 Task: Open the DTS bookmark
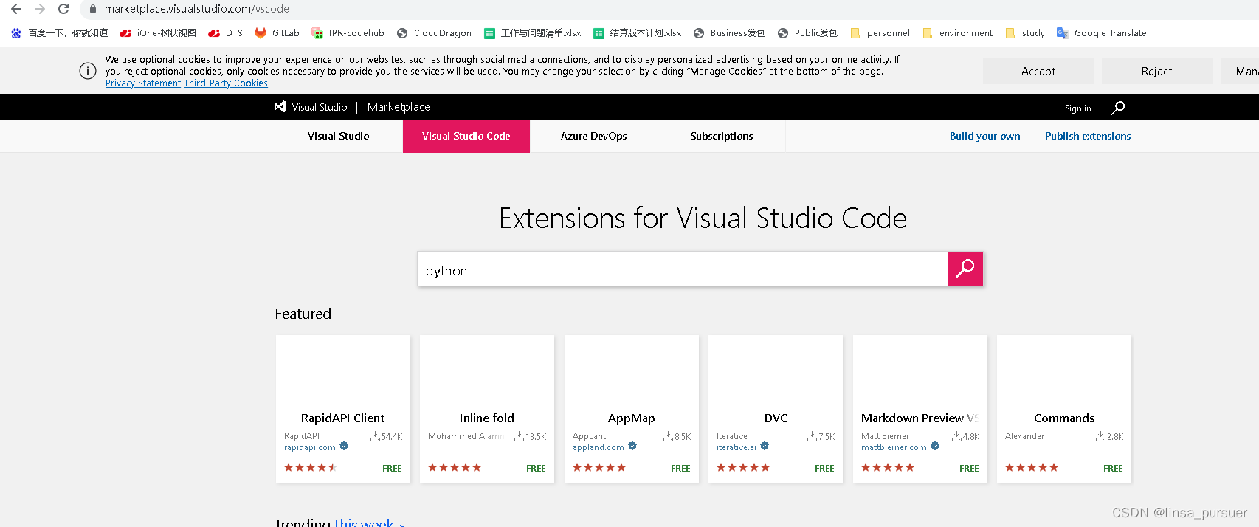[226, 33]
